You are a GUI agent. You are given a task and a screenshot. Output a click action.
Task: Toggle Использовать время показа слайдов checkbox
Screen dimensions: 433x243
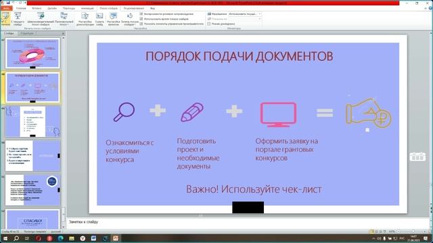141,19
